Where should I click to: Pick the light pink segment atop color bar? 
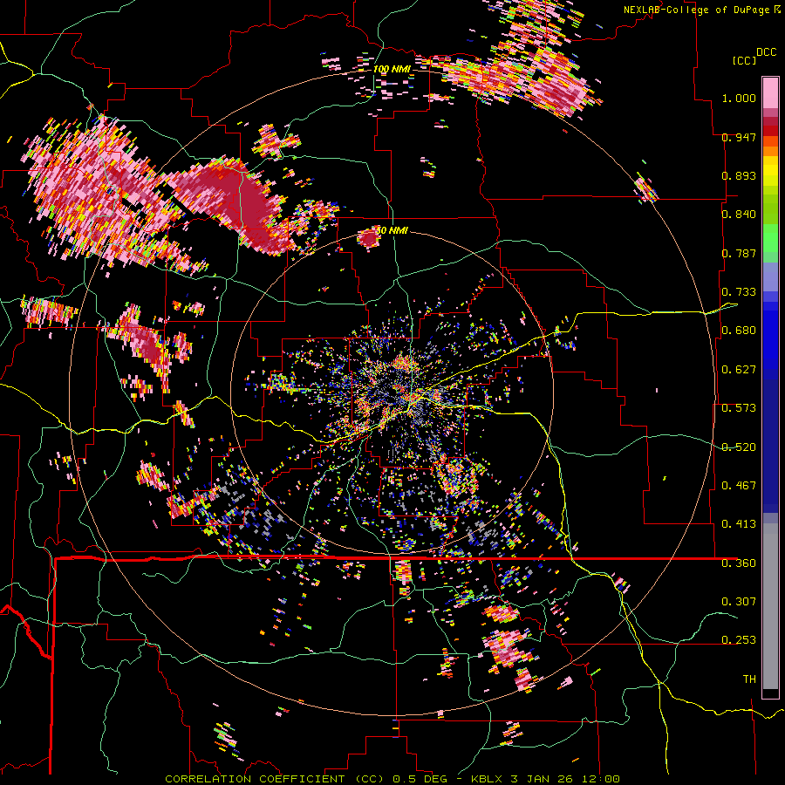tap(770, 92)
